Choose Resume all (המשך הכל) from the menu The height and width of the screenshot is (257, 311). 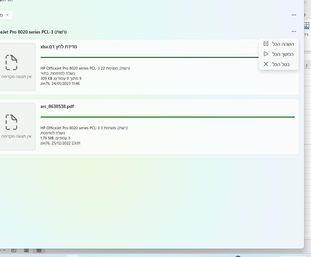(279, 54)
